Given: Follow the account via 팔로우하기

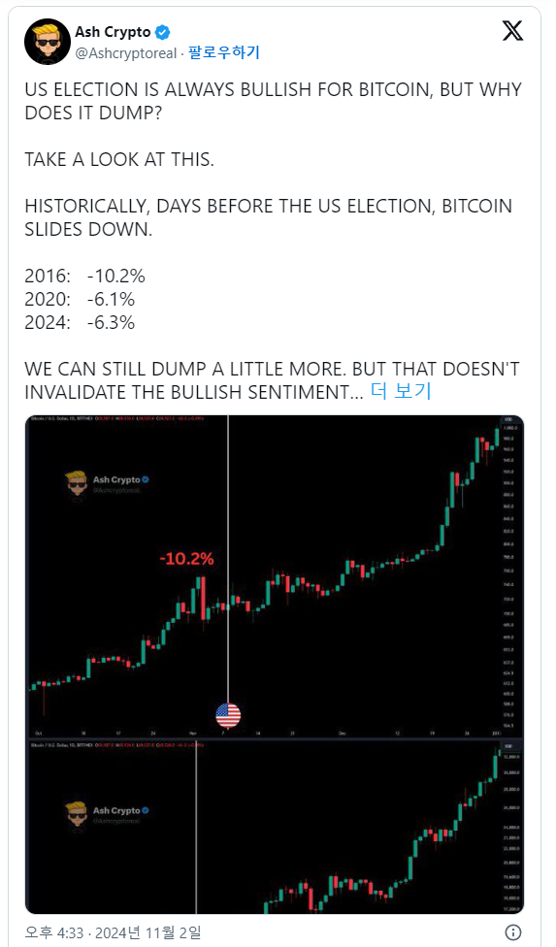Looking at the screenshot, I should [x=223, y=53].
